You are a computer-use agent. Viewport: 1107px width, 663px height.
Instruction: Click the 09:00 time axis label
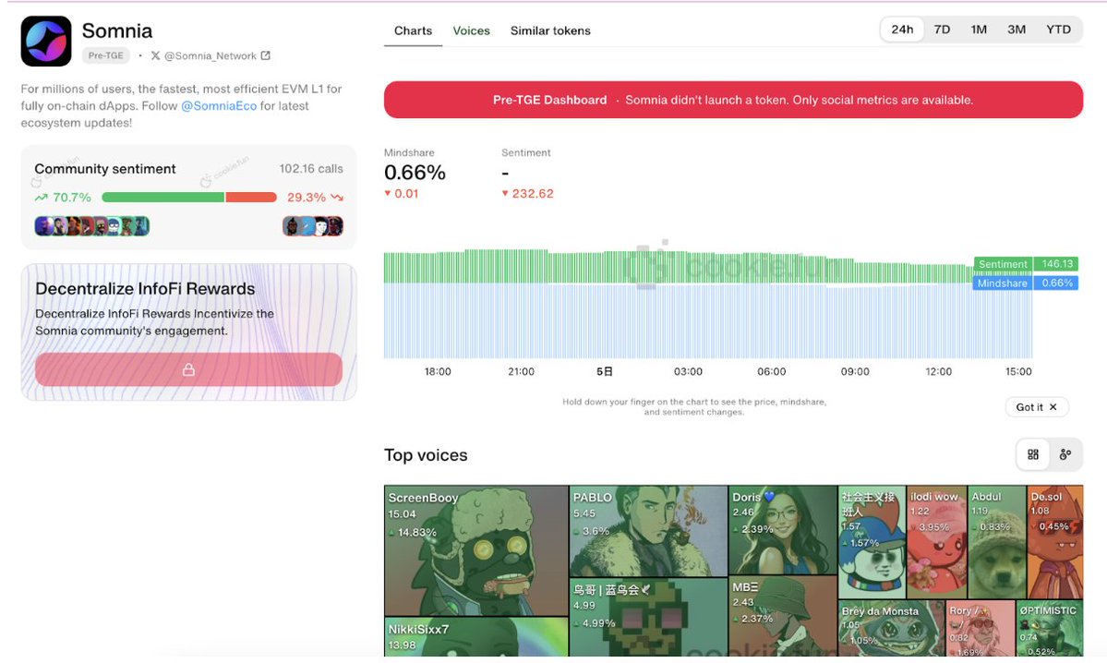click(855, 371)
